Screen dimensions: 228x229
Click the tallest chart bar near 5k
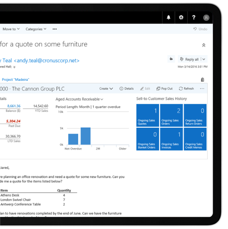(x=85, y=136)
